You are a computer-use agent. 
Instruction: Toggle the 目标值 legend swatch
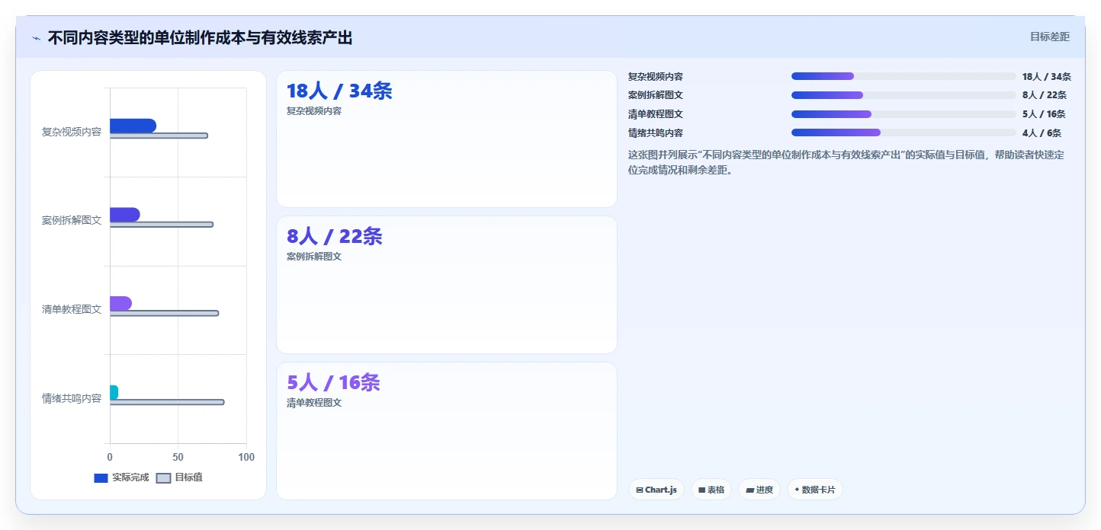coord(163,477)
